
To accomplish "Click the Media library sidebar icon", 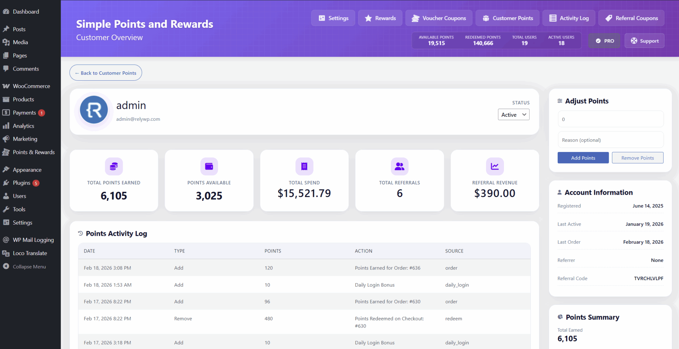I will (x=6, y=42).
